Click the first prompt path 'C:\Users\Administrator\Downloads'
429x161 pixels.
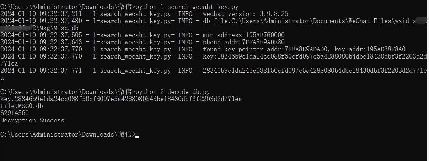click(59, 6)
